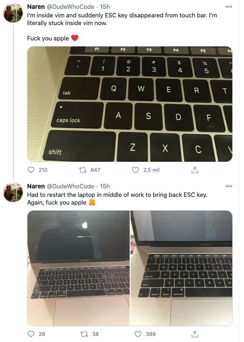Reply to the second tweet with 28 replies
The image size is (244, 342).
pos(31,334)
